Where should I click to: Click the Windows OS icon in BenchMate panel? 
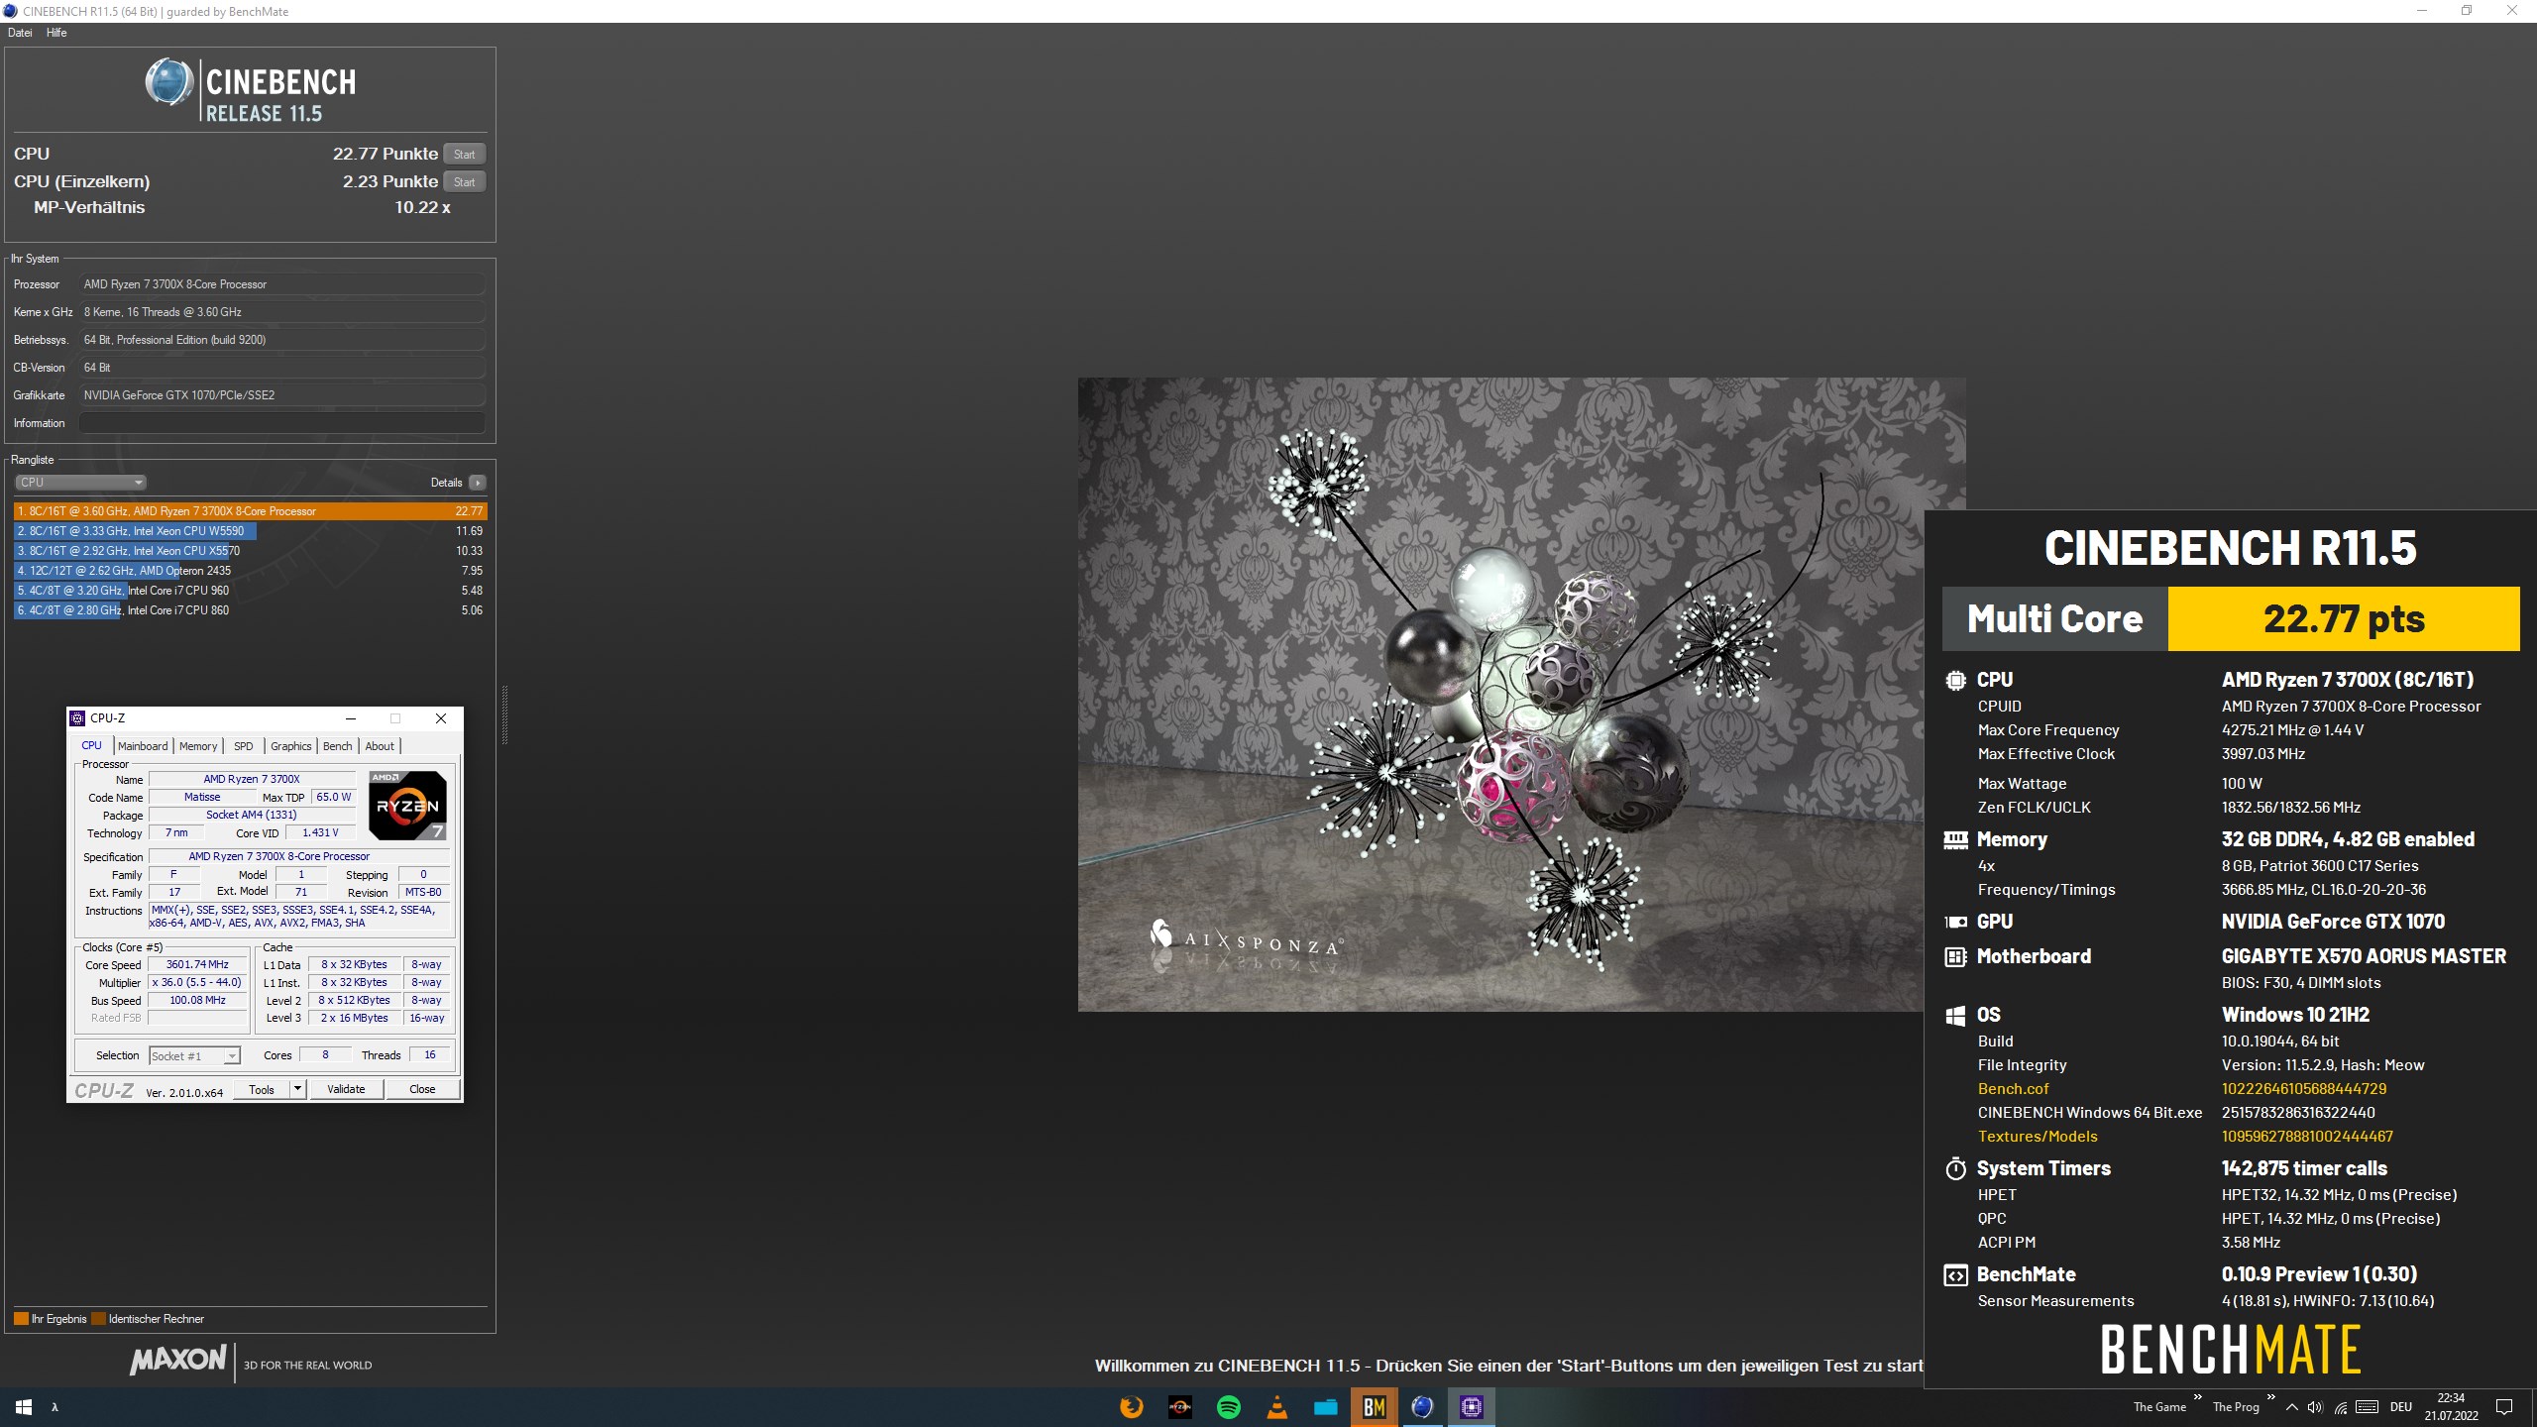coord(1955,1016)
